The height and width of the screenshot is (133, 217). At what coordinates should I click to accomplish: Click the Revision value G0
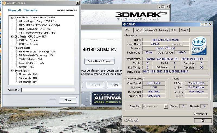click(x=202, y=67)
